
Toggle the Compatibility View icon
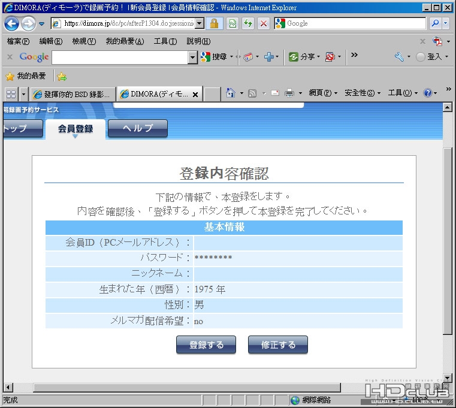(x=232, y=23)
